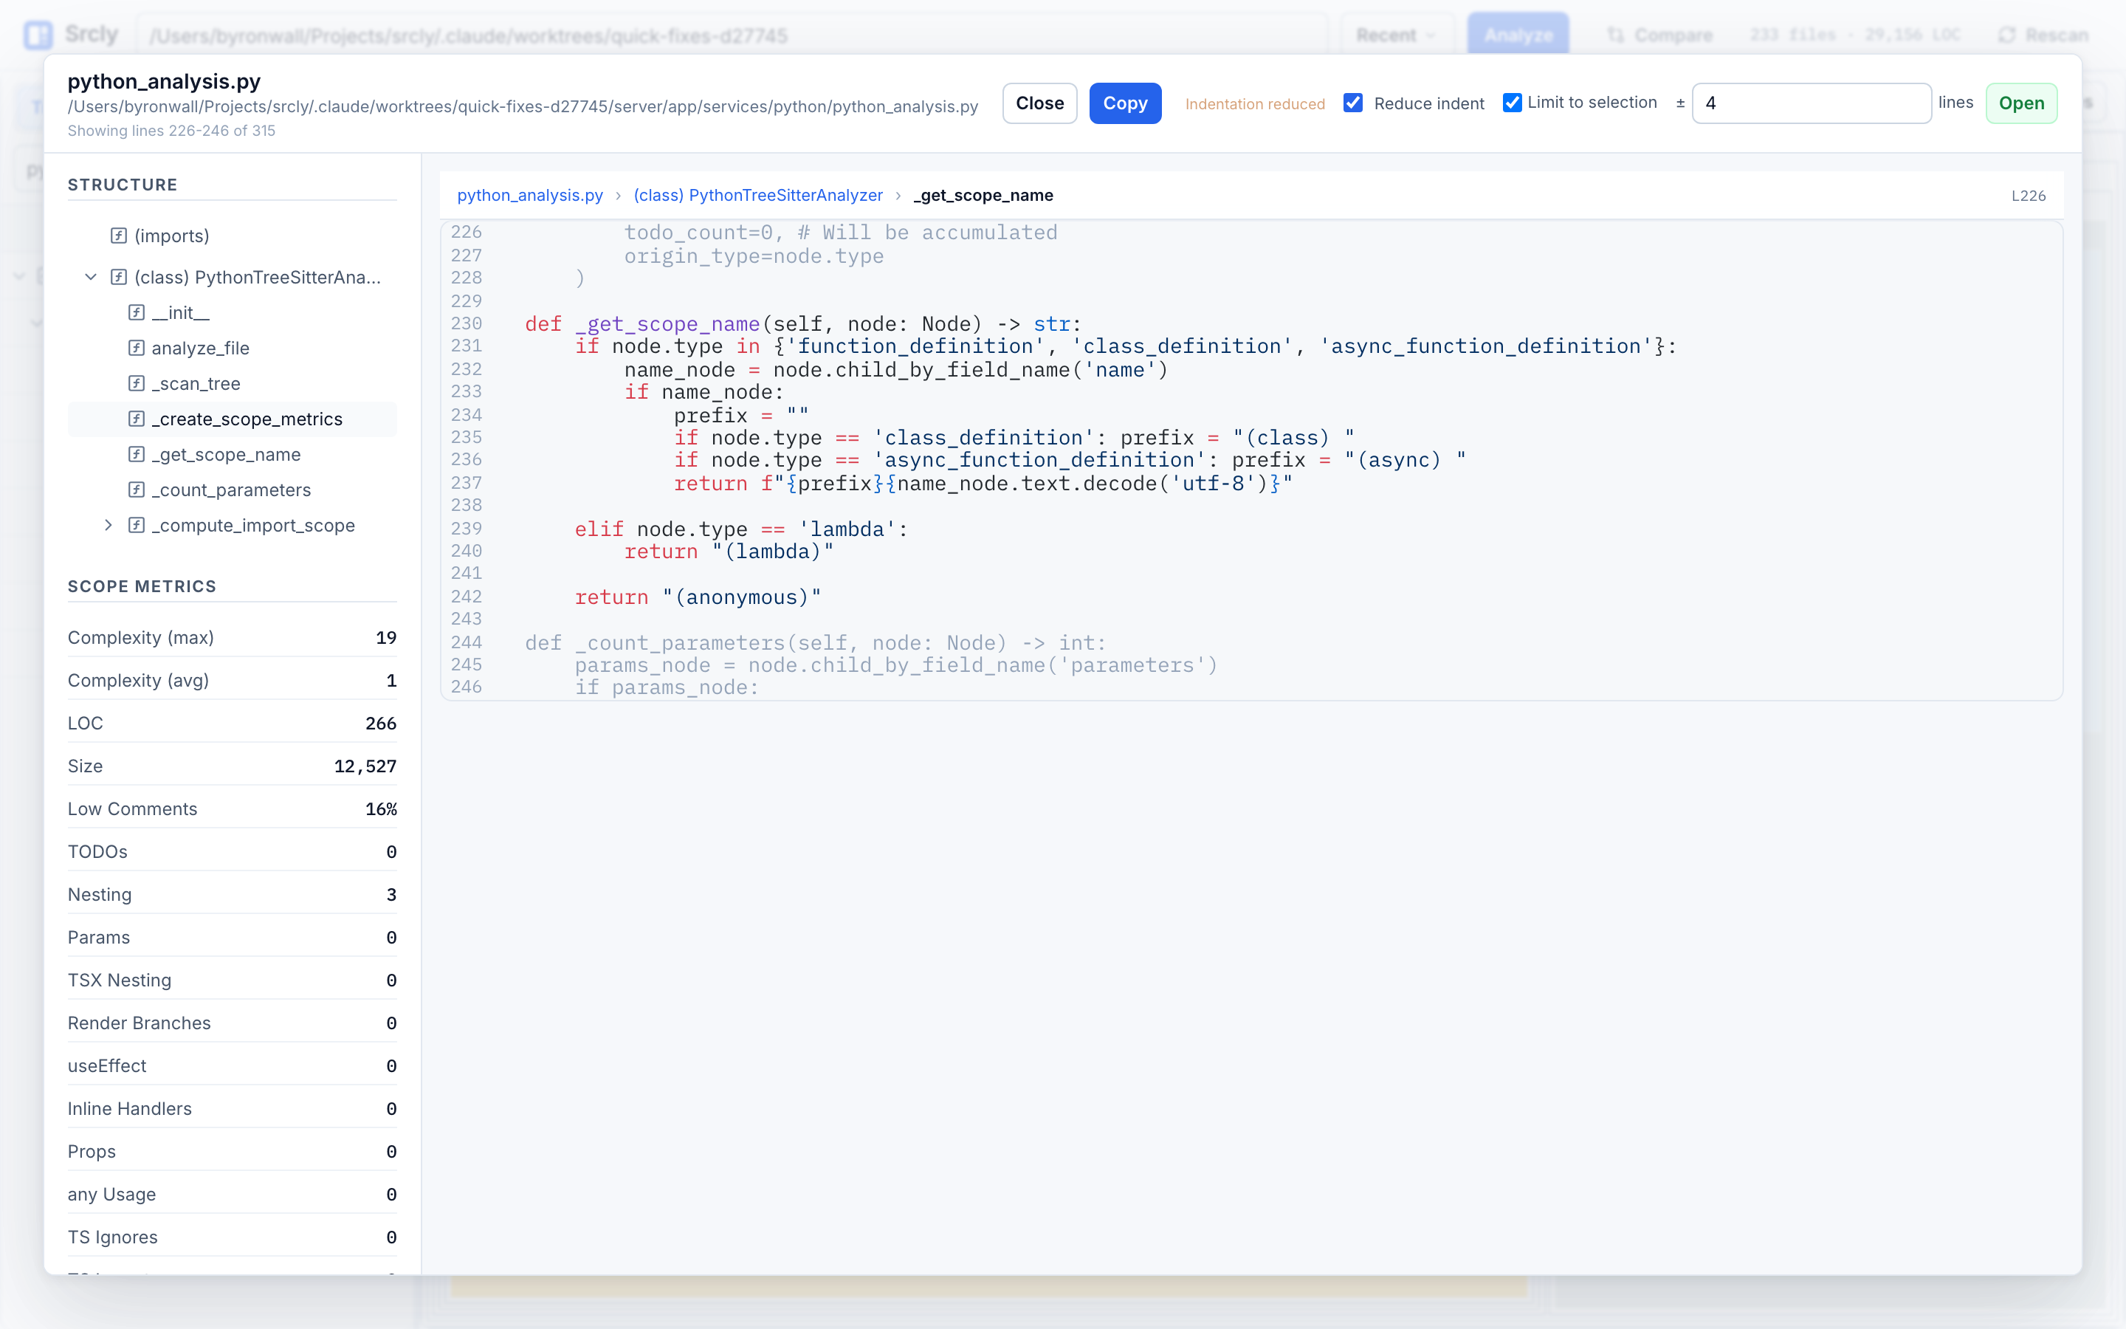Click the Srcly logo icon
2126x1329 pixels.
pyautogui.click(x=38, y=35)
